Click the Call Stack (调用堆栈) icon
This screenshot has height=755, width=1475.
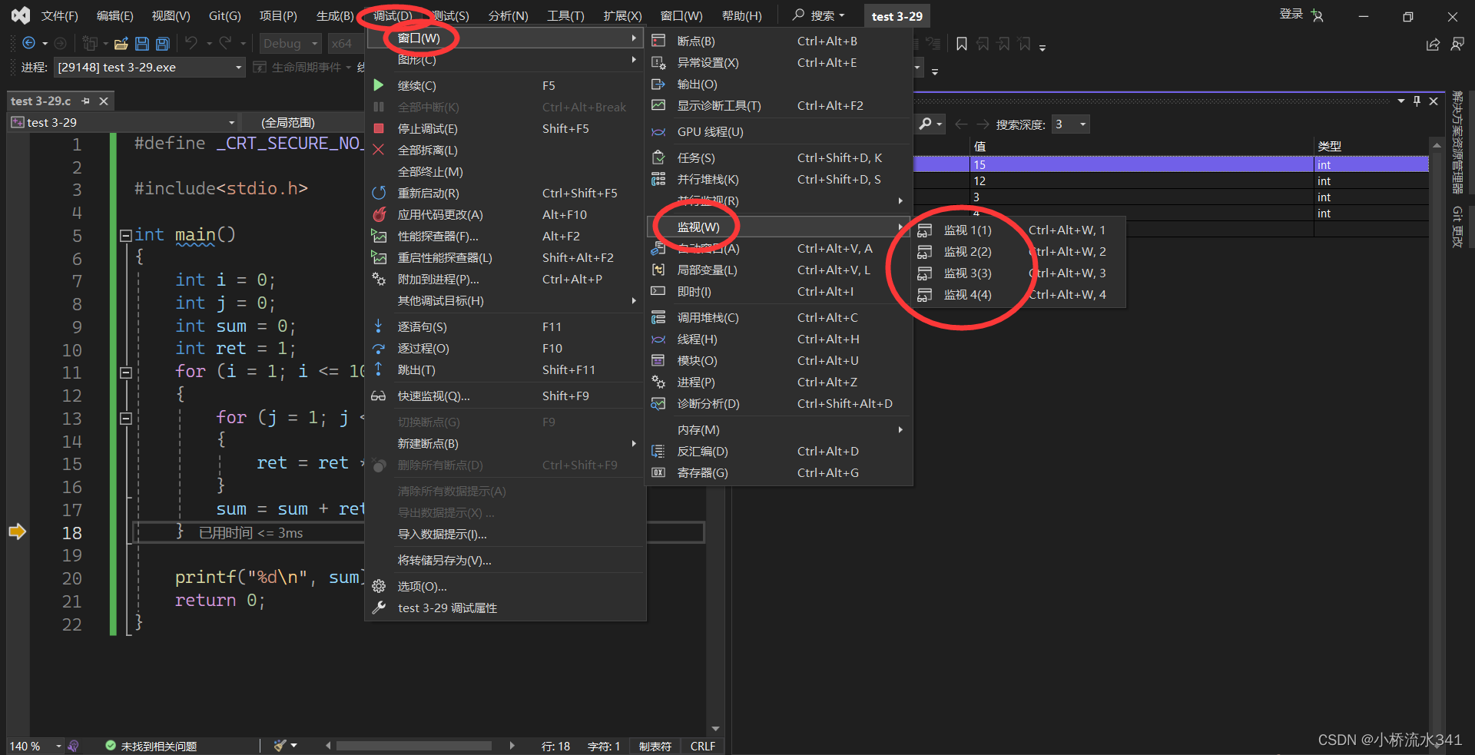tap(658, 317)
